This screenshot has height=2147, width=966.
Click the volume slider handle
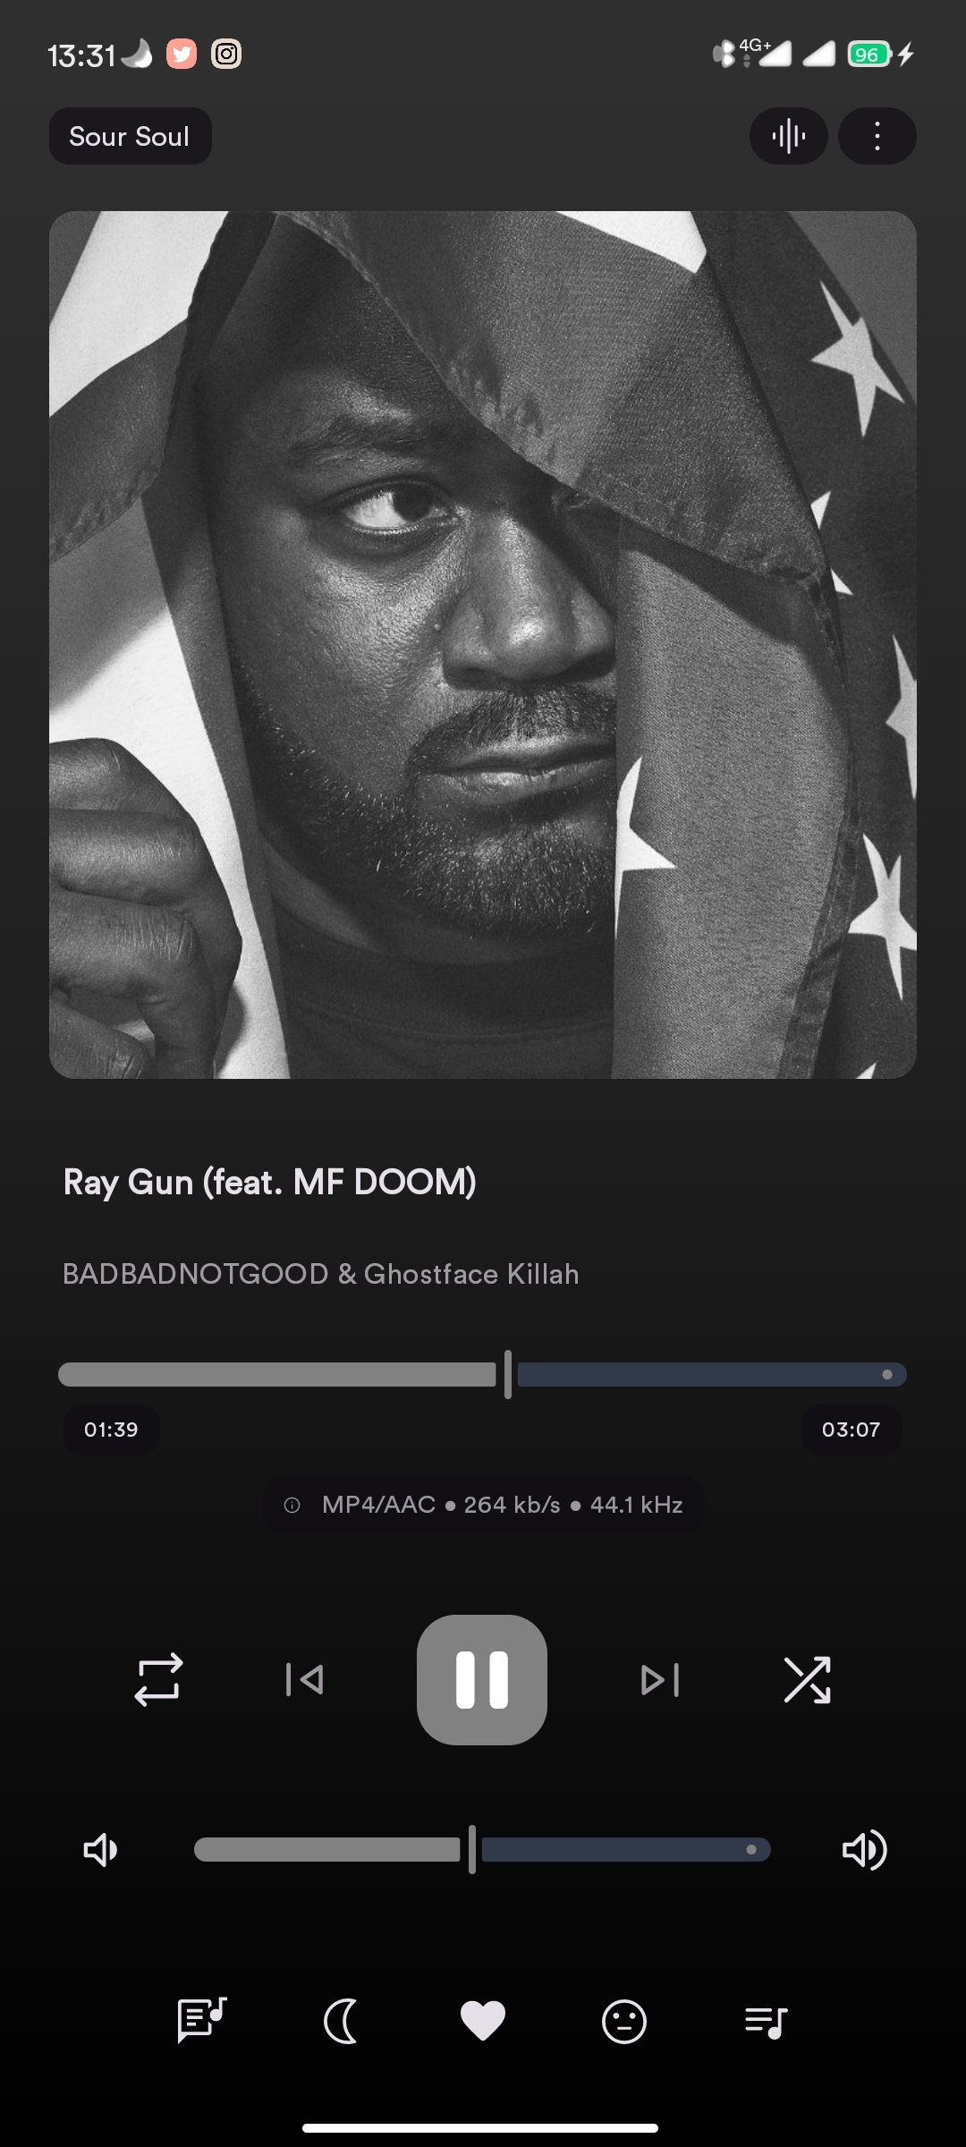(x=472, y=1849)
